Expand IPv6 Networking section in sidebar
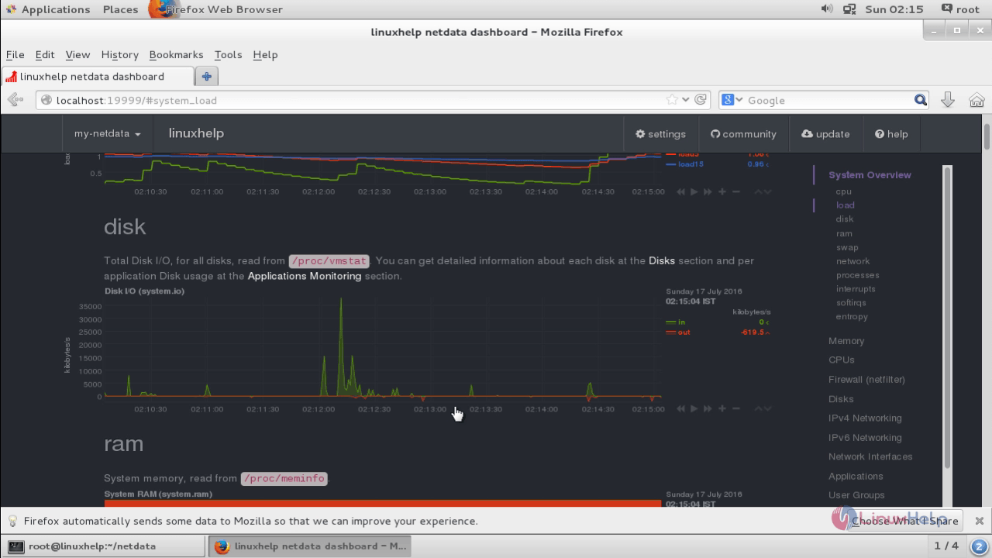Screen dimensions: 992x558 coord(865,438)
